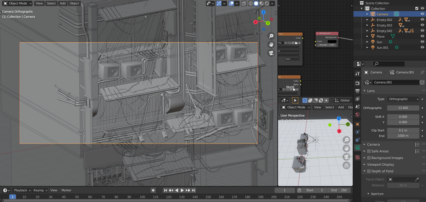Open the World properties tab icon
Viewport: 426px width, 202px height.
coord(358,115)
